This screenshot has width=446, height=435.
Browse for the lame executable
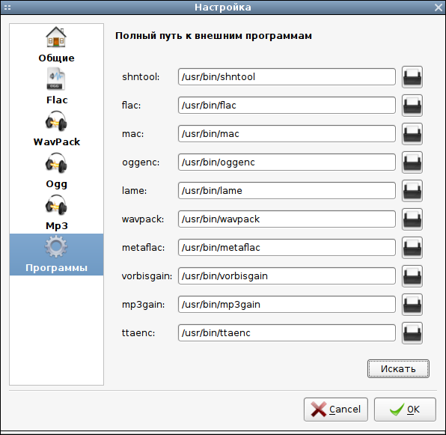coord(412,191)
